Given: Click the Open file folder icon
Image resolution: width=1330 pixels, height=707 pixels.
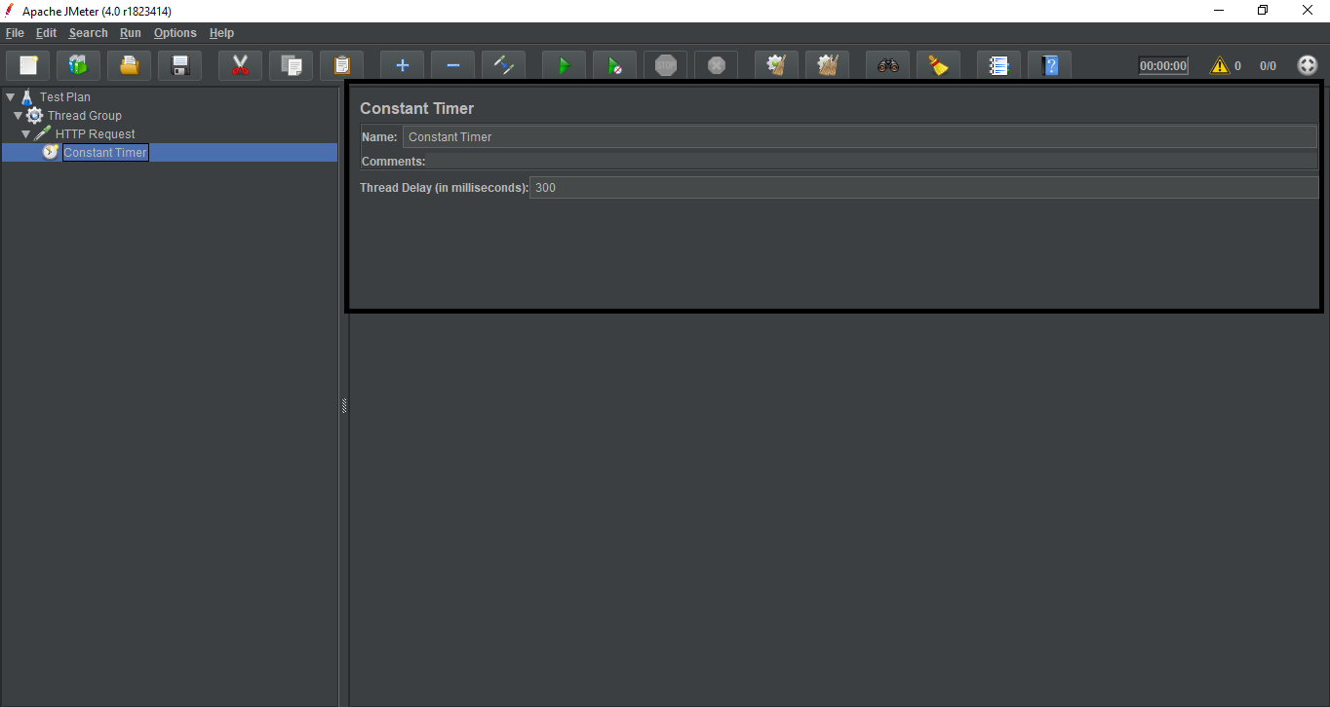Looking at the screenshot, I should pos(129,65).
